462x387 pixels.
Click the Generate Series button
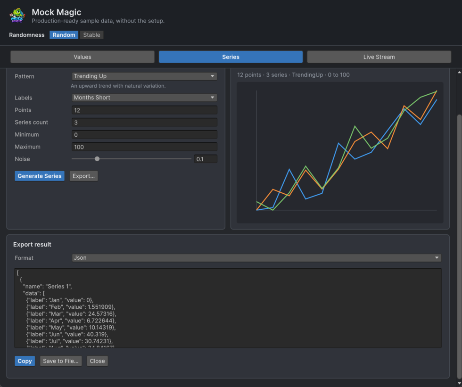point(40,176)
